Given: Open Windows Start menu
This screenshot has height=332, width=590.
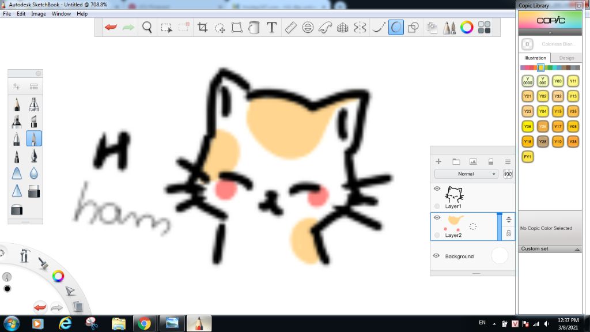Looking at the screenshot, I should [x=11, y=323].
